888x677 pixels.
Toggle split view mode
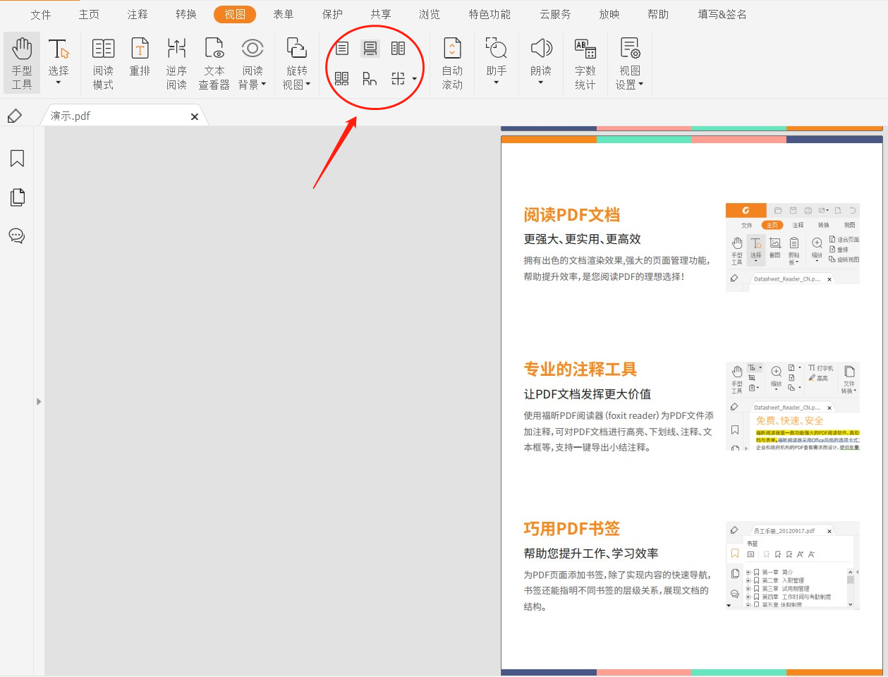click(400, 79)
